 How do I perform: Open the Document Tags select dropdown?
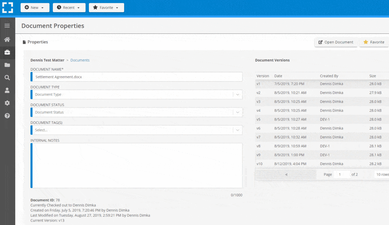pyautogui.click(x=238, y=130)
